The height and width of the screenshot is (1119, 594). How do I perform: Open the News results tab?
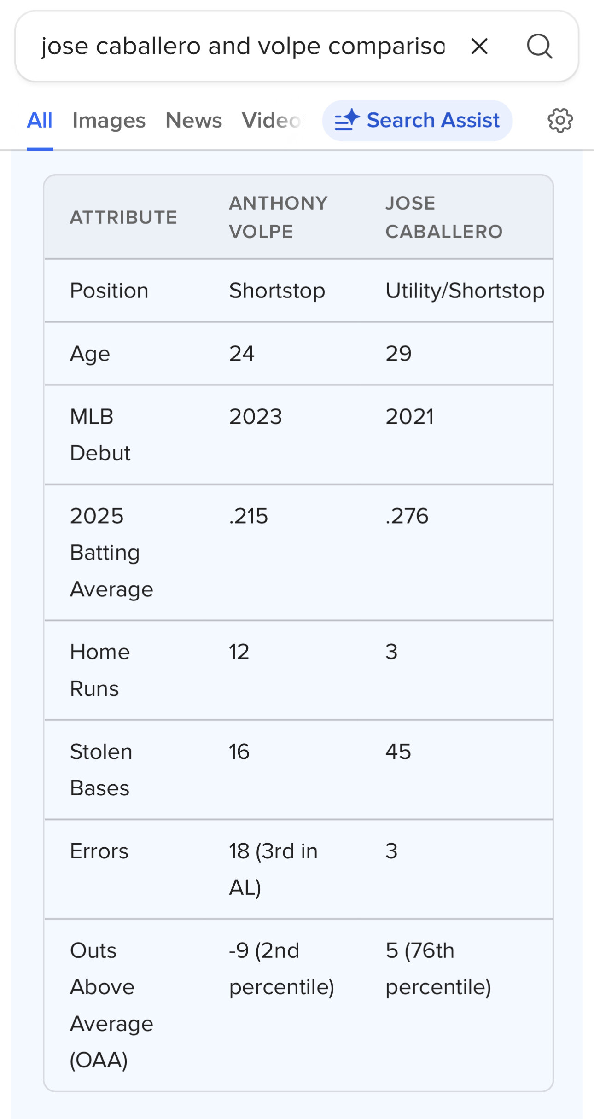click(x=193, y=121)
